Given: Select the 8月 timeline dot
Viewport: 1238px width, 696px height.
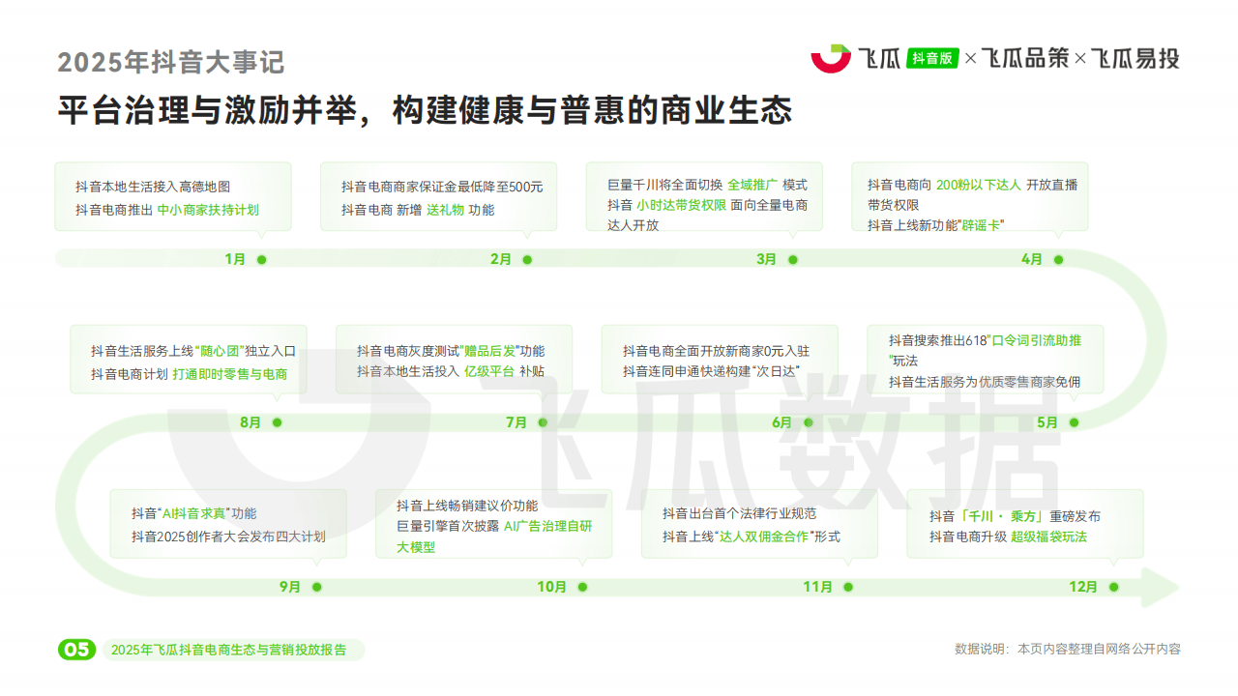Looking at the screenshot, I should [277, 422].
